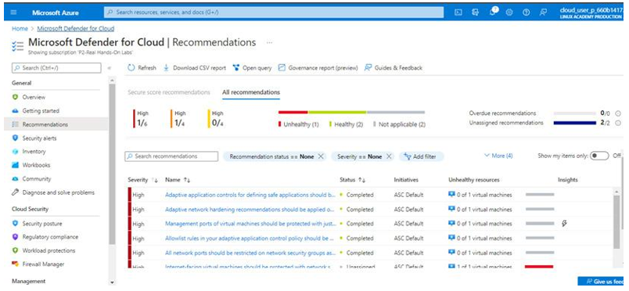629x291 pixels.
Task: Expand the More (4) filters dropdown
Action: coord(498,156)
